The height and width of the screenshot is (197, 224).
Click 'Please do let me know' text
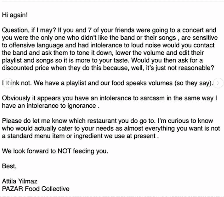point(34,121)
